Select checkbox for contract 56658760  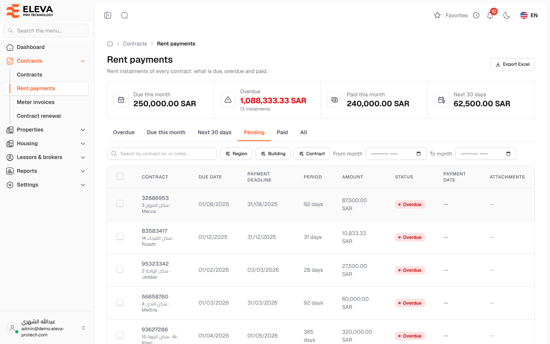coord(120,302)
